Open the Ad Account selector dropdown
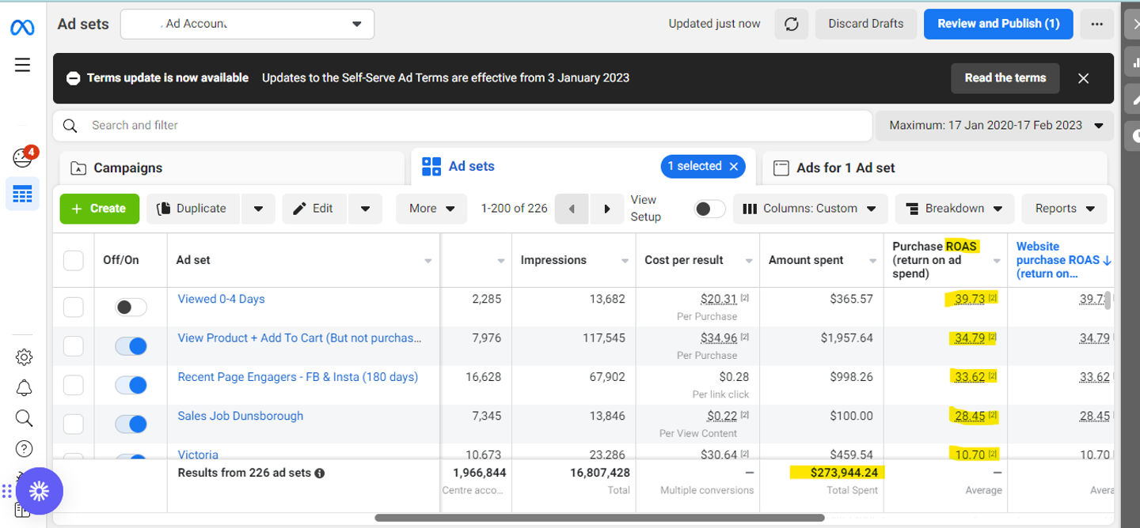1140x528 pixels. [247, 25]
